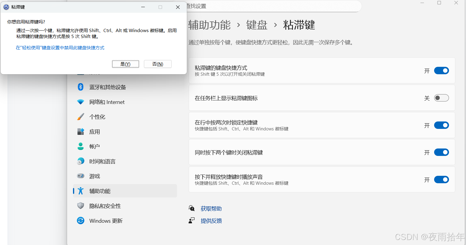Close the Settings window

[x=456, y=3]
